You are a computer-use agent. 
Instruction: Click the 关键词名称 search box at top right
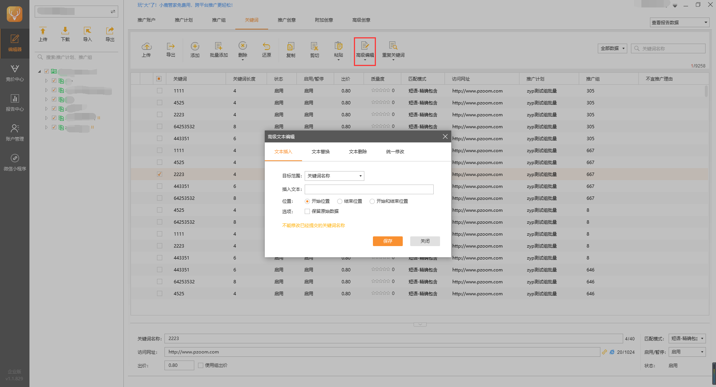click(x=668, y=48)
